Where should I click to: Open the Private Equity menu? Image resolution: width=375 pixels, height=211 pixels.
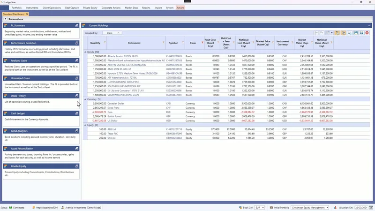coord(90,8)
